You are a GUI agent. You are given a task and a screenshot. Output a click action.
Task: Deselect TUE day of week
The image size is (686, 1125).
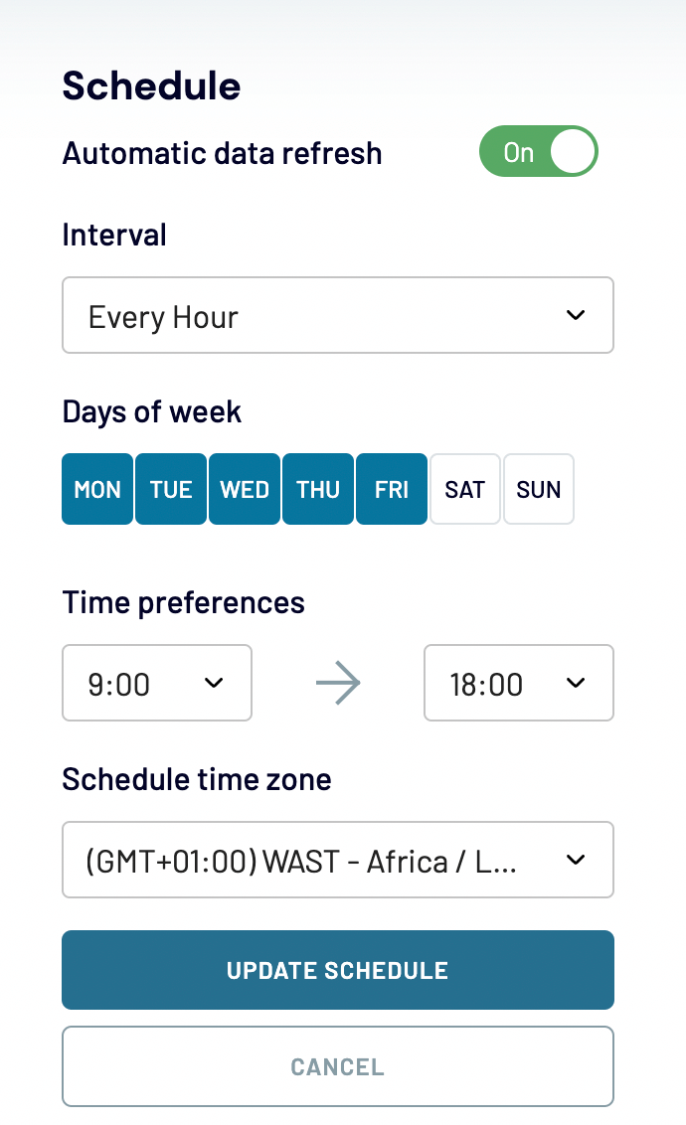coord(171,489)
